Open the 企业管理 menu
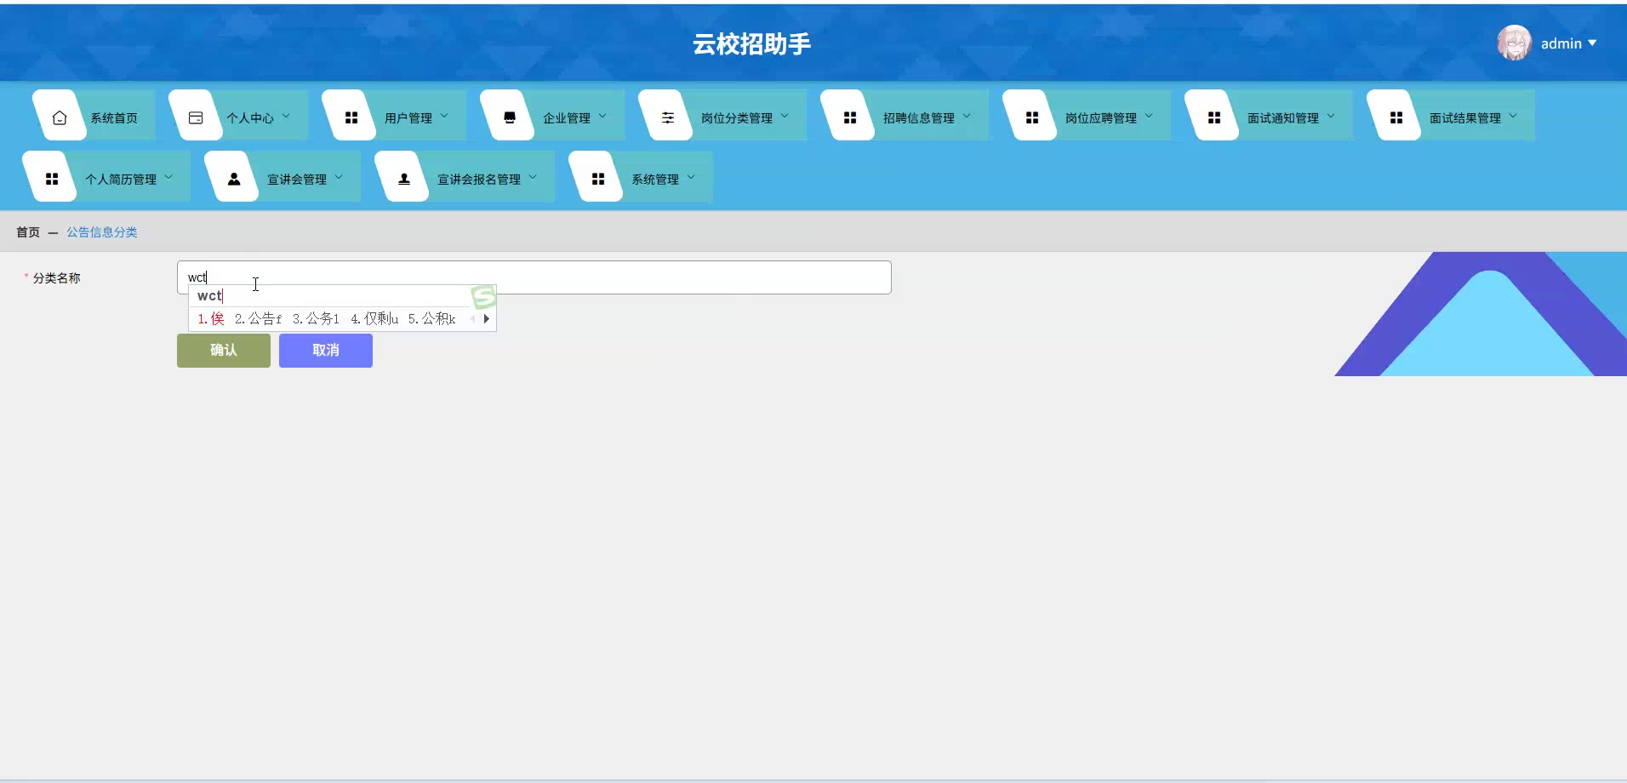 tap(553, 115)
